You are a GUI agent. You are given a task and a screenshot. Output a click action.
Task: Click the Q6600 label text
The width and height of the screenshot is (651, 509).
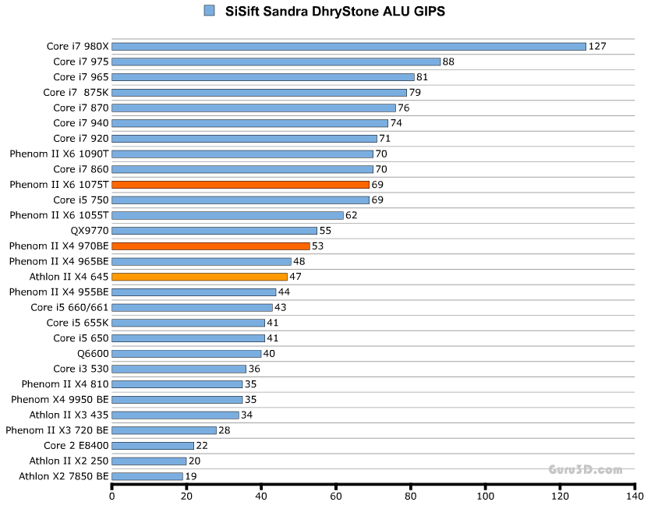(93, 353)
